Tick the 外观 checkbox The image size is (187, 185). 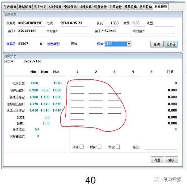(82, 147)
